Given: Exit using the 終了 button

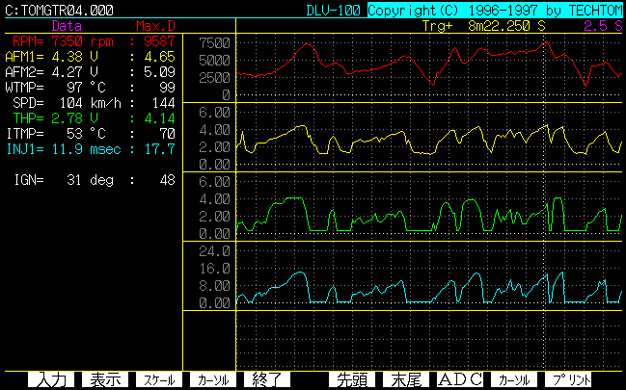Looking at the screenshot, I should pos(266,379).
